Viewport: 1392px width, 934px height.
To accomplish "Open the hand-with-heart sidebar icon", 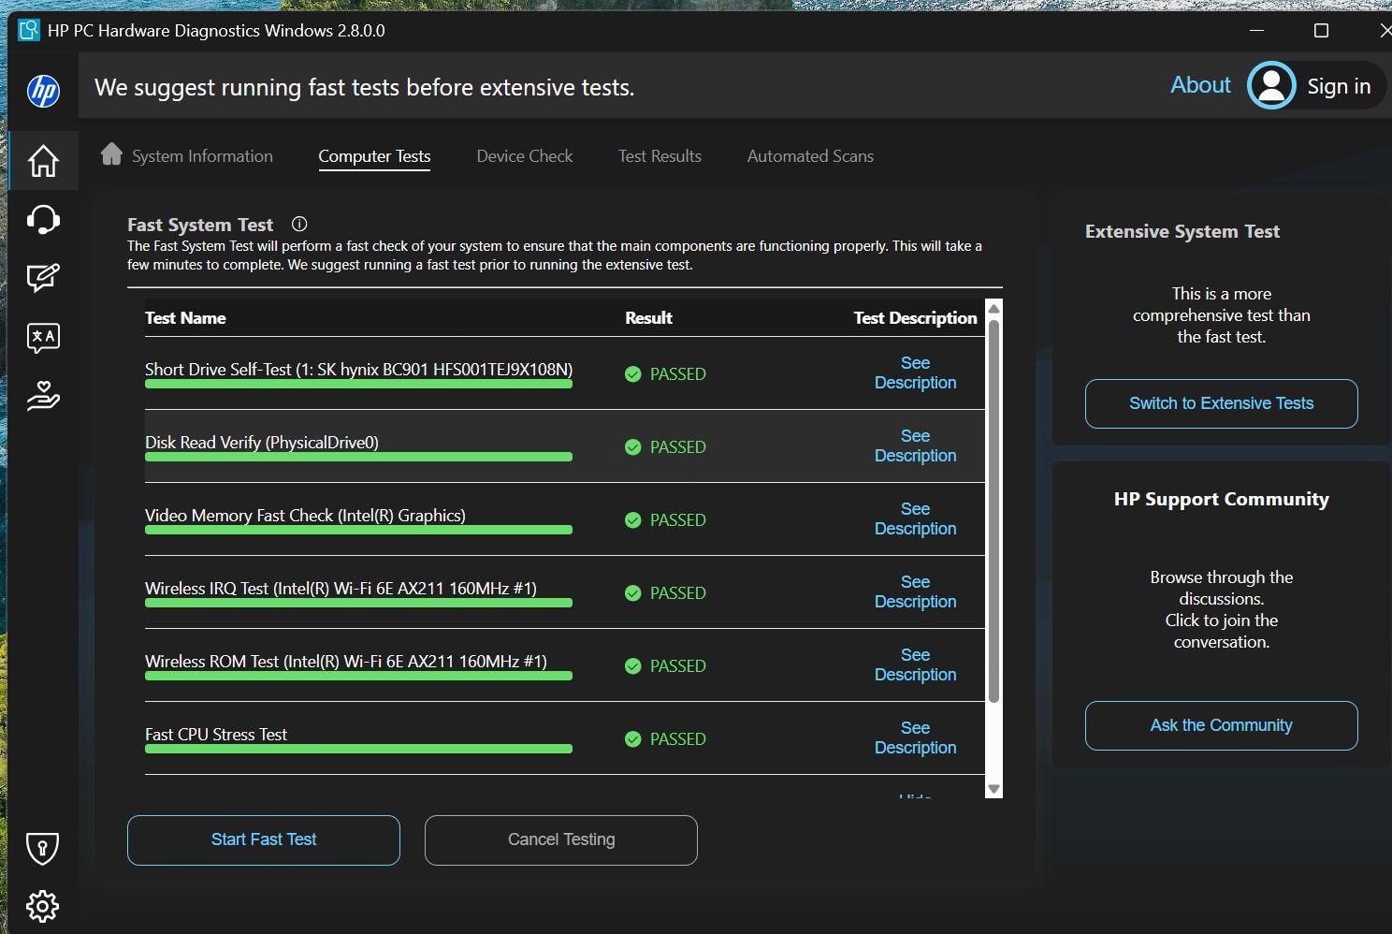I will tap(43, 397).
